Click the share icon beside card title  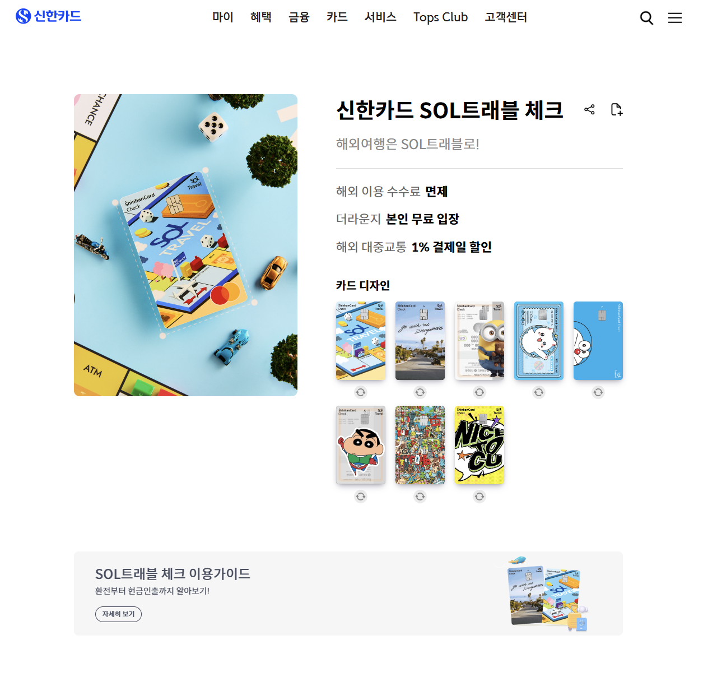pos(589,109)
